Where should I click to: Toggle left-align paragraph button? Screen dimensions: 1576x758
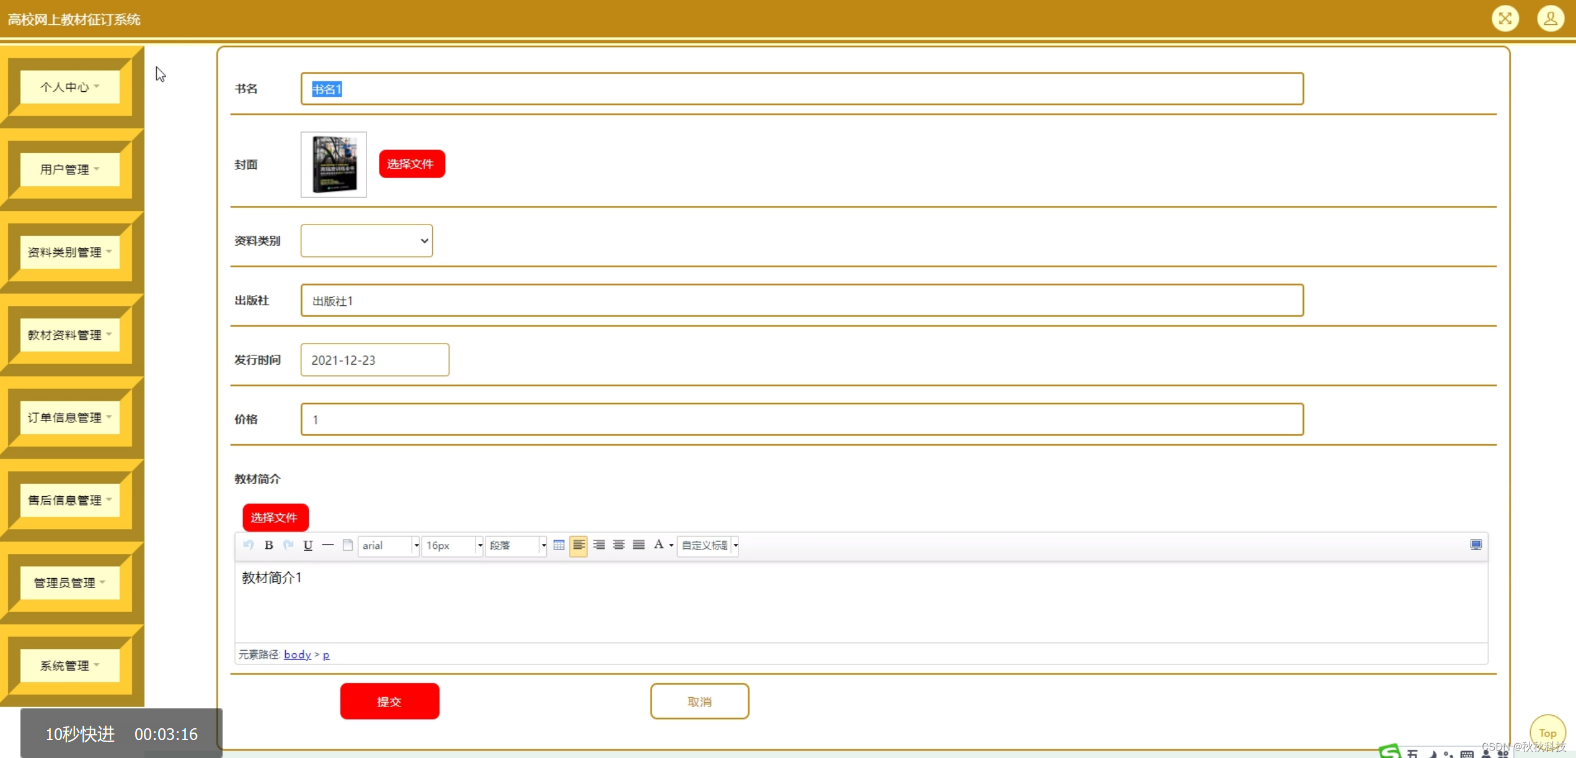click(578, 545)
